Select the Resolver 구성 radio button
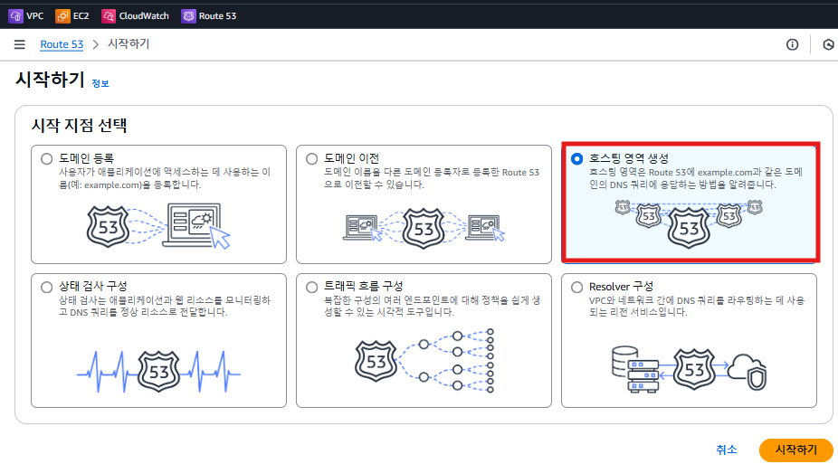The width and height of the screenshot is (838, 464). point(576,288)
